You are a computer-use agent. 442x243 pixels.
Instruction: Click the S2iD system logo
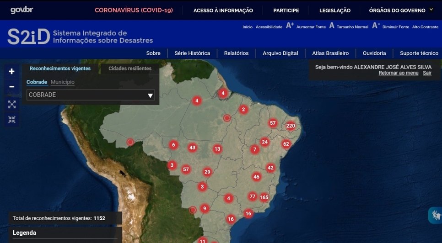(x=80, y=37)
